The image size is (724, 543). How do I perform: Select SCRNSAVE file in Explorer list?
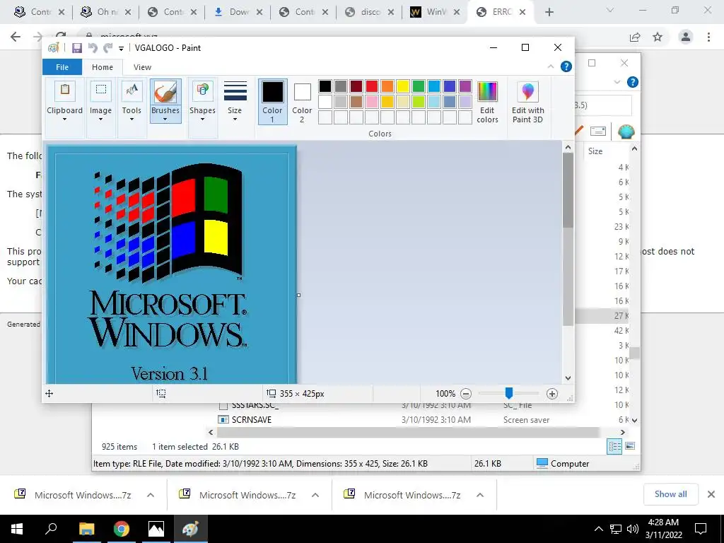252,420
